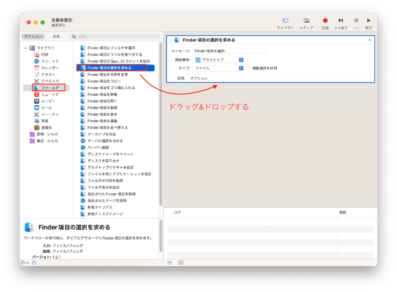
Task: Select action Finder項目を複製
Action: pyautogui.click(x=99, y=121)
